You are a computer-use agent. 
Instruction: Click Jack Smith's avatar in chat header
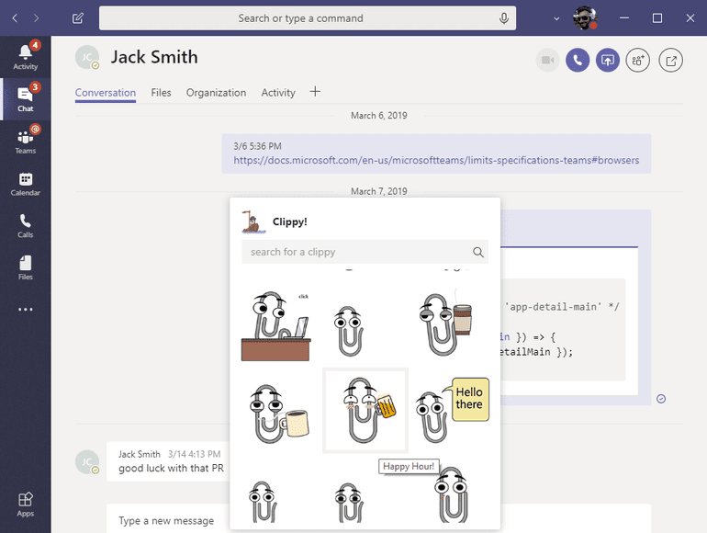click(87, 57)
